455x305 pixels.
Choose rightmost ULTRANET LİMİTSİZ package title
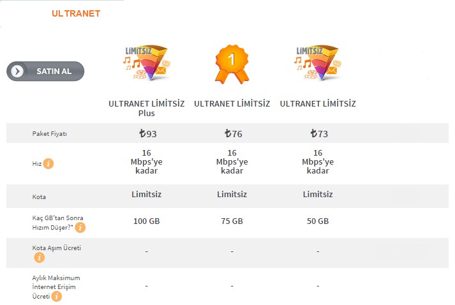[317, 104]
